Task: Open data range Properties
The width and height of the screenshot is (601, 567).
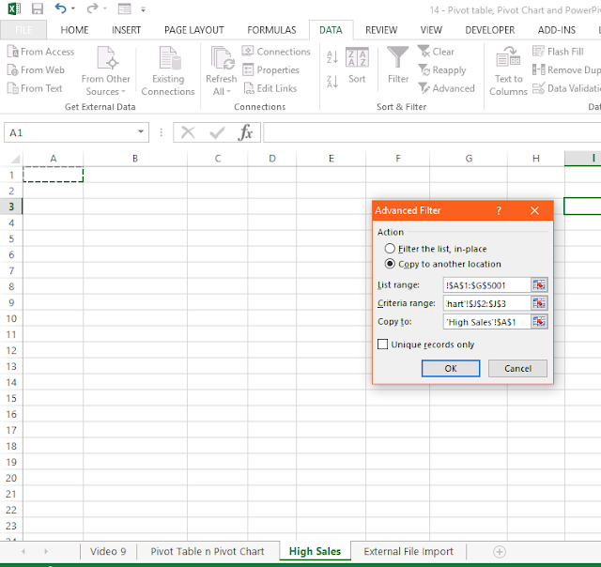Action: 271,70
